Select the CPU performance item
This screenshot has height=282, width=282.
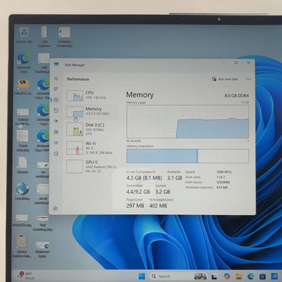[92, 96]
